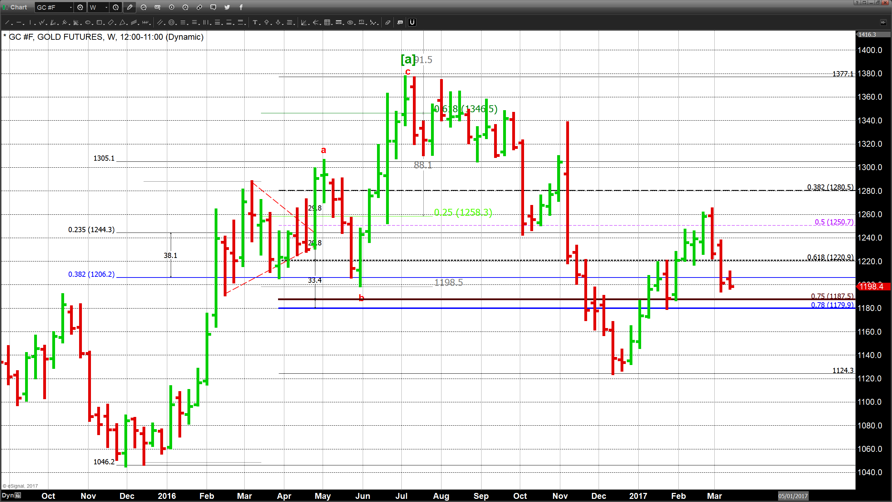Select the trend line drawing tool
Screen dimensions: 892x502
[7, 23]
